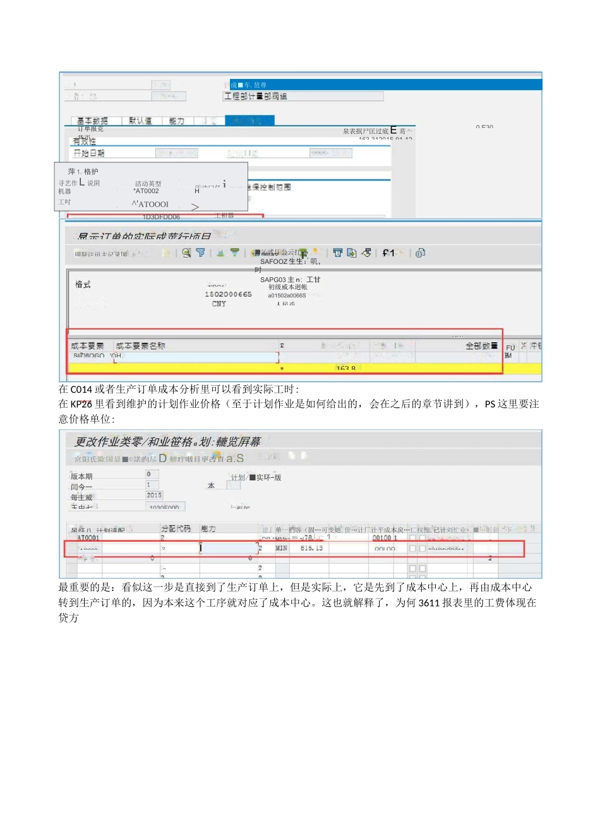Click the price cell 615.13

pos(311,548)
